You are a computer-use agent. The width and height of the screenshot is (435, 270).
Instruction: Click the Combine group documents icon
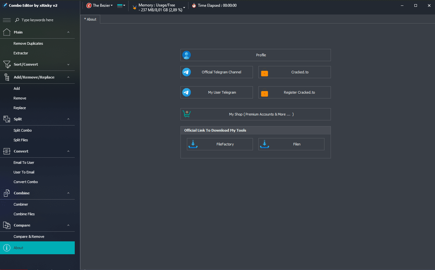point(7,193)
